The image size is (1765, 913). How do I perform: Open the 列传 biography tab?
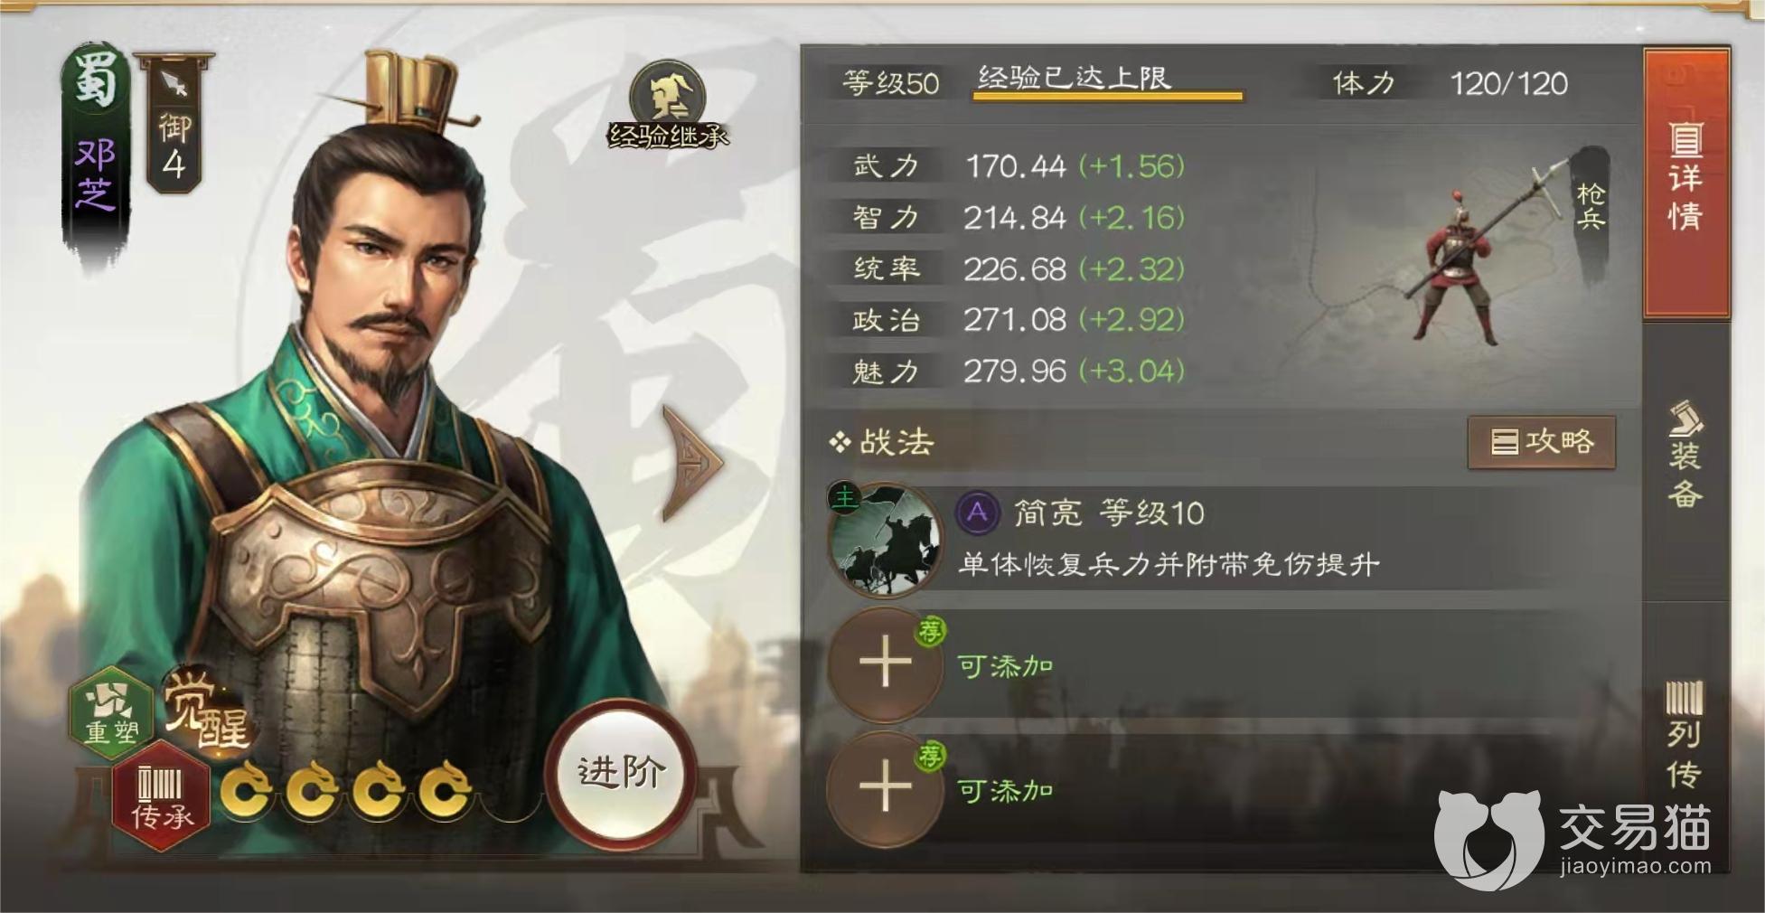pyautogui.click(x=1686, y=734)
